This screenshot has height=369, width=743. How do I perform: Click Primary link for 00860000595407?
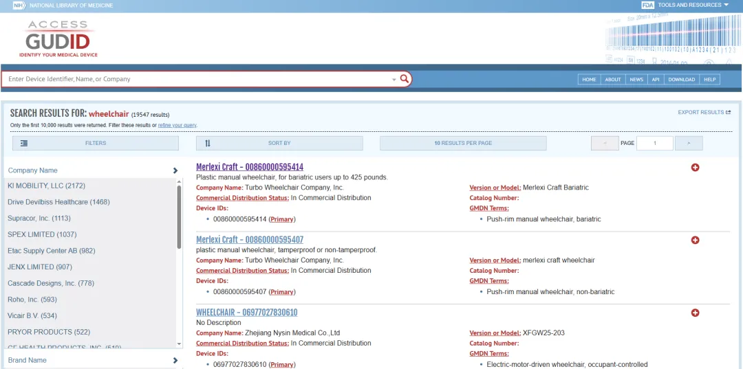point(282,292)
